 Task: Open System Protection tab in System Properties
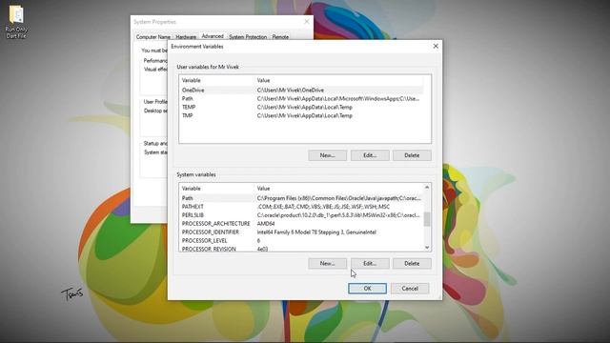pos(248,37)
